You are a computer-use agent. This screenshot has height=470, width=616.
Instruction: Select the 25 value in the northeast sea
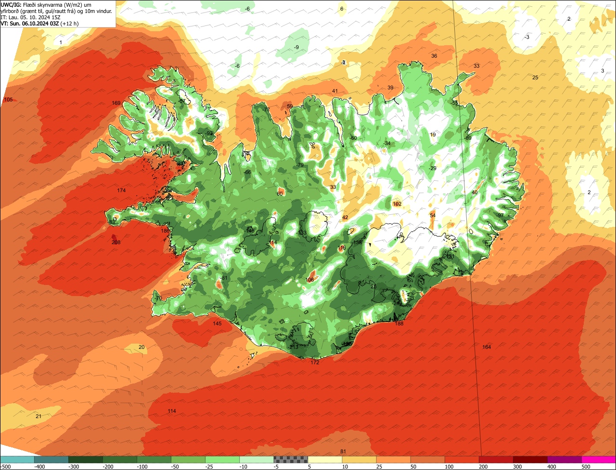click(535, 78)
